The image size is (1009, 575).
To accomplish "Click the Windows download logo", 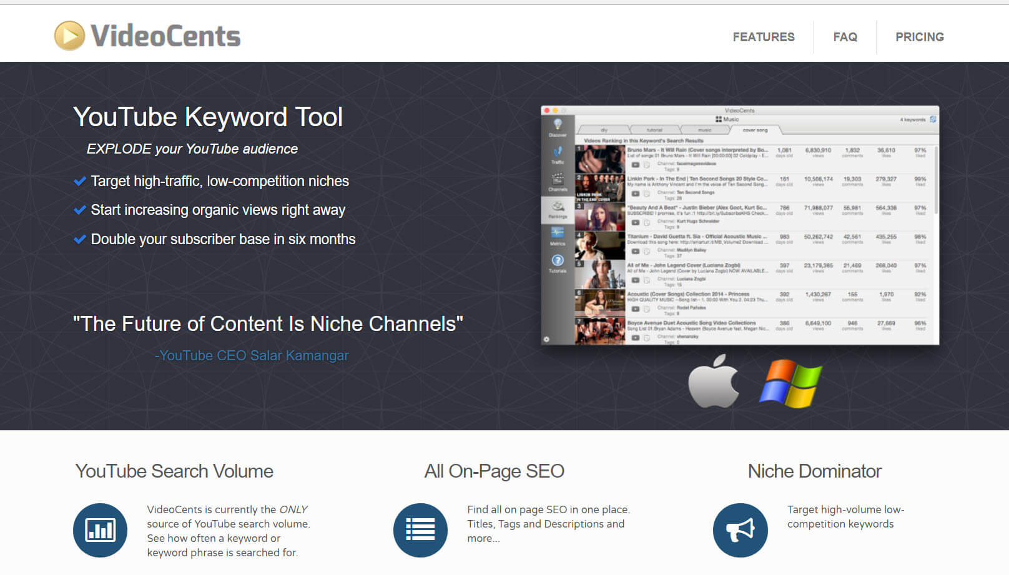I will (790, 383).
